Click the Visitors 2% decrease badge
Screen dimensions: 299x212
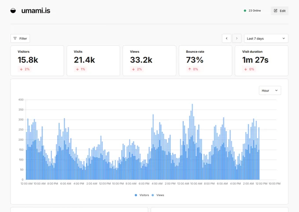click(x=25, y=69)
